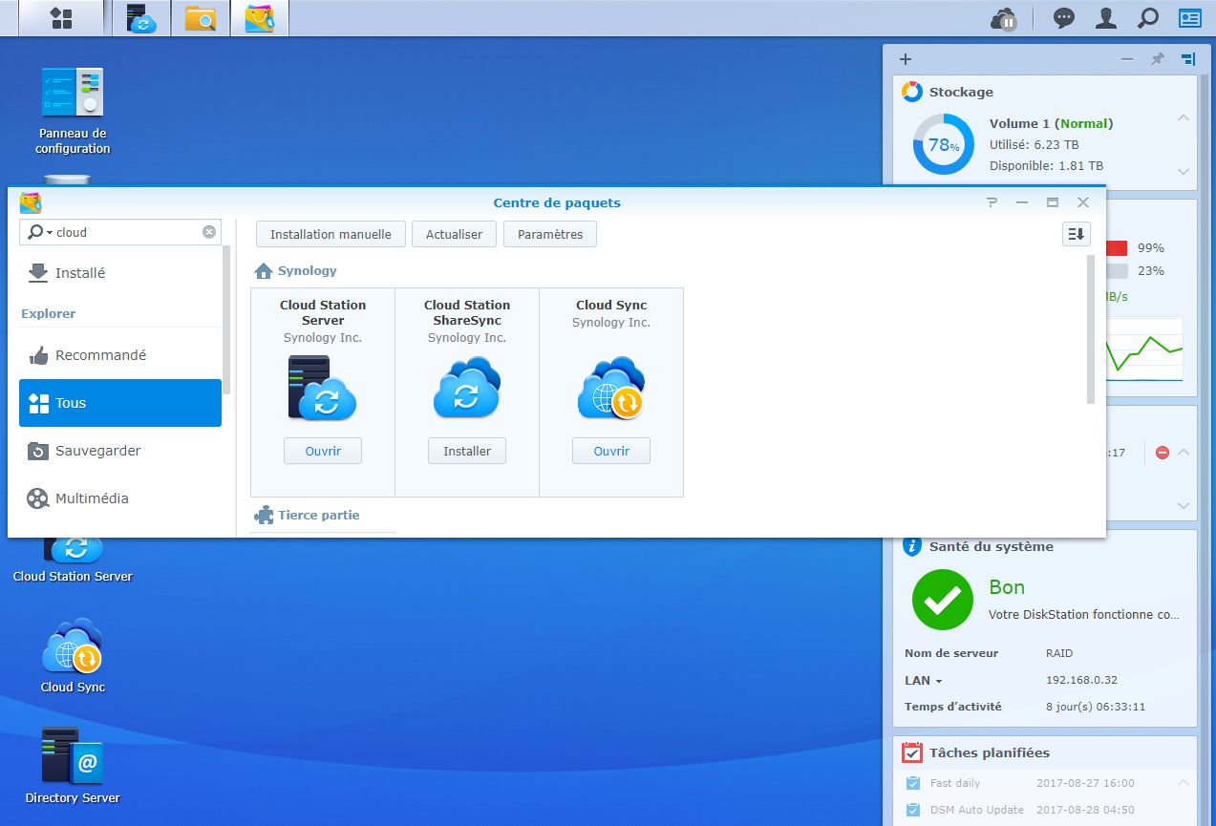Screen dimensions: 1216x826
Task: Toggle the widgets panel icon in taskbar
Action: click(1190, 18)
